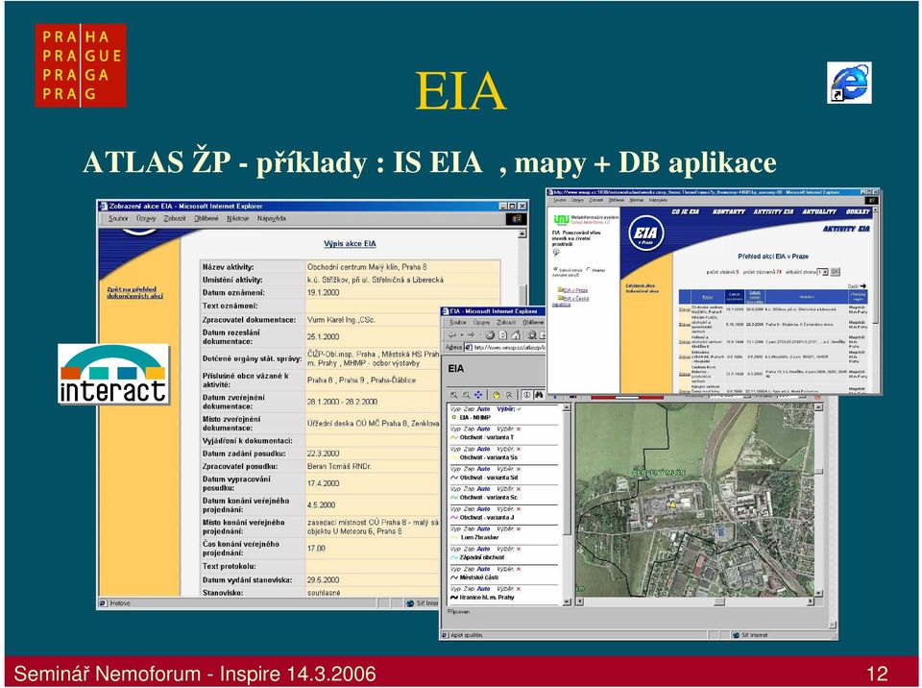
Task: Open the Internet Explorer shortcut icon on the slide
Action: 849,83
